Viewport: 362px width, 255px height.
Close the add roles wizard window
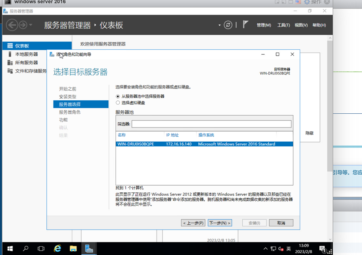[292, 54]
